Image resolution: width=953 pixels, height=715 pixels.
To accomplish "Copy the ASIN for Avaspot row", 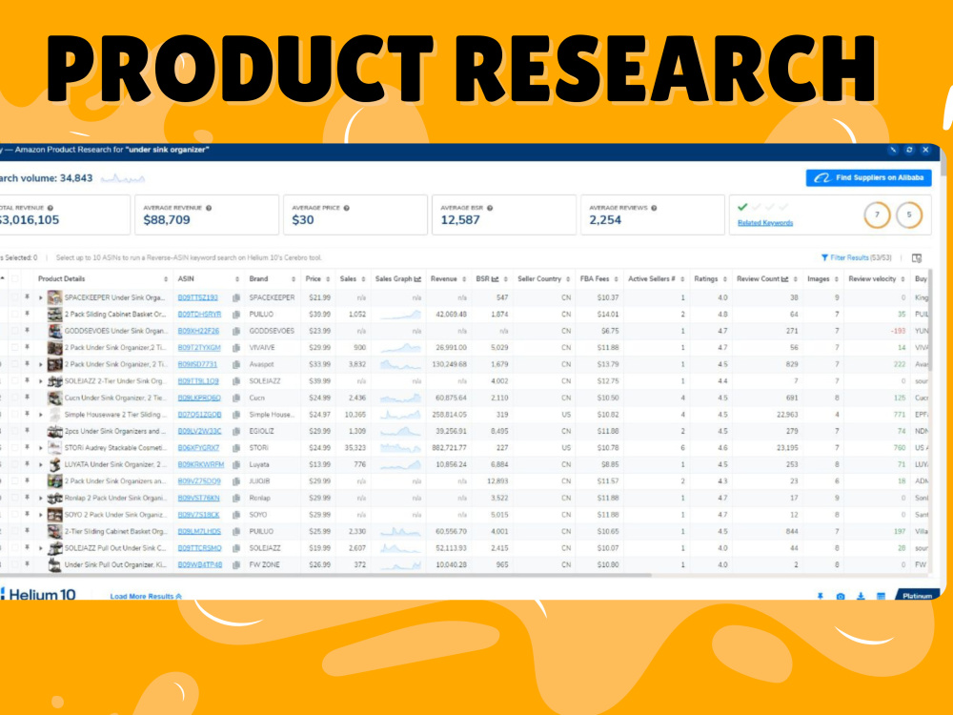I will point(236,365).
